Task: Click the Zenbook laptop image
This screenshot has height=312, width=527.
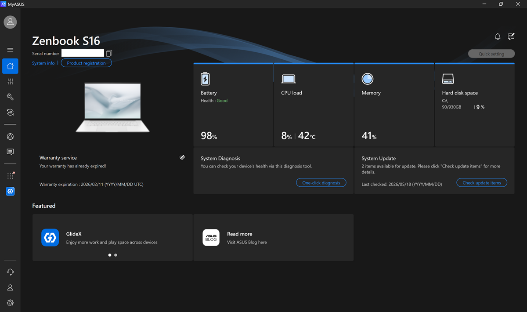Action: click(113, 107)
